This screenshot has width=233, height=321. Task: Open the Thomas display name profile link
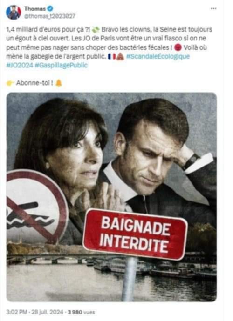coord(35,8)
